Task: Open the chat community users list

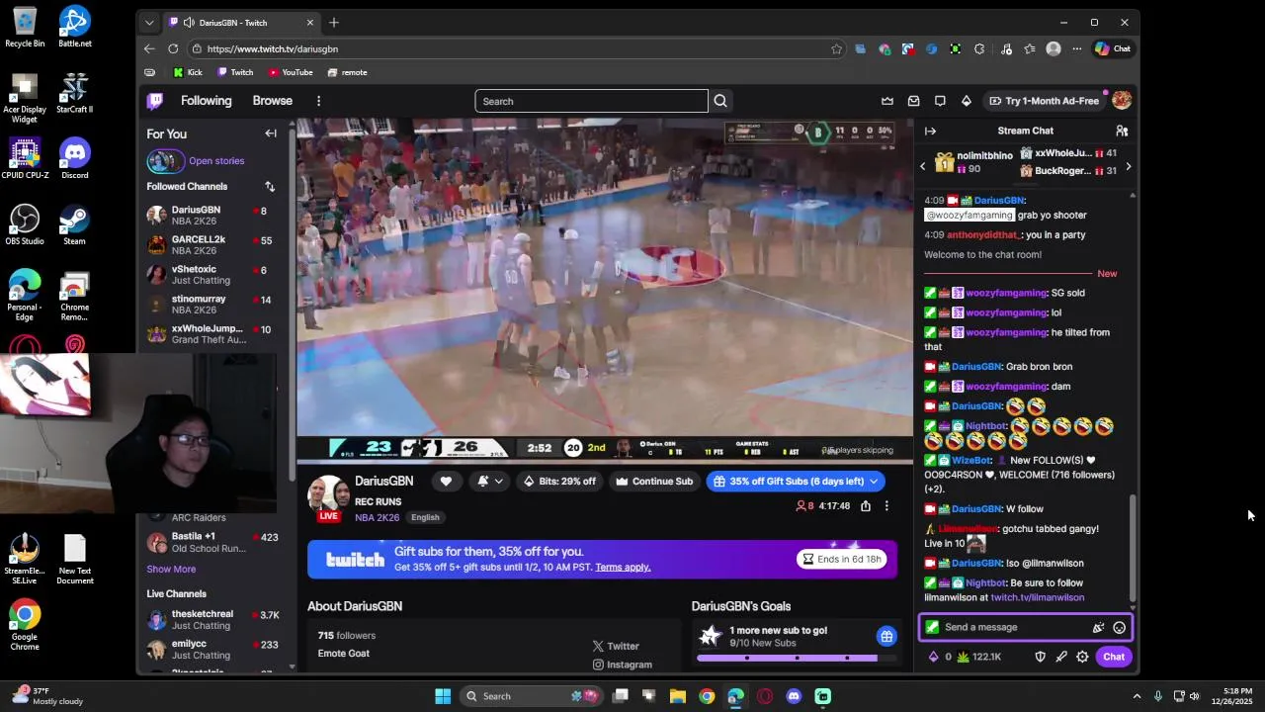Action: click(1122, 131)
